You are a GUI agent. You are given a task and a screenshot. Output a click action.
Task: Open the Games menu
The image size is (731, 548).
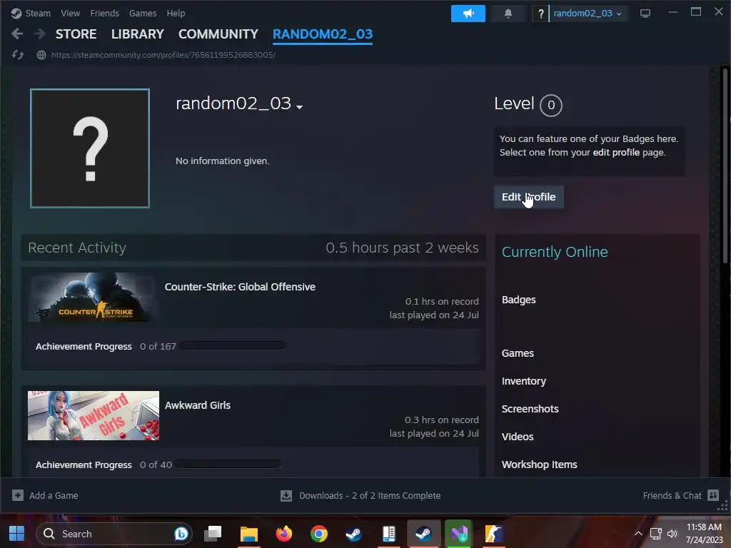click(x=143, y=13)
